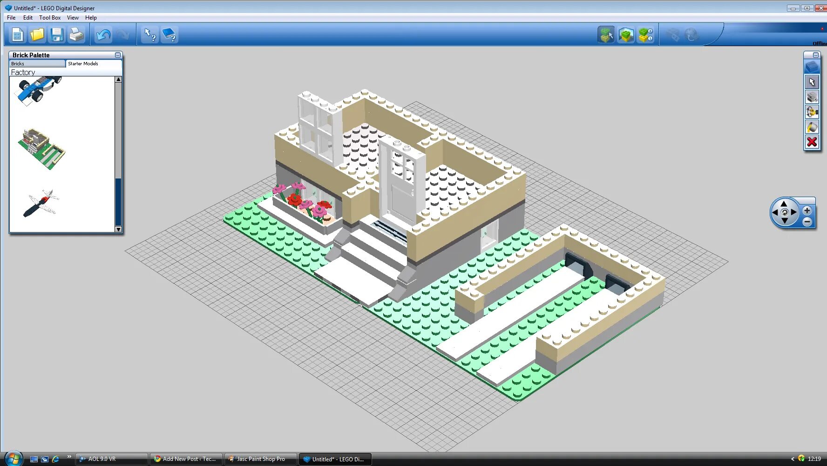The image size is (827, 466).
Task: Open the View menu
Action: (x=73, y=18)
